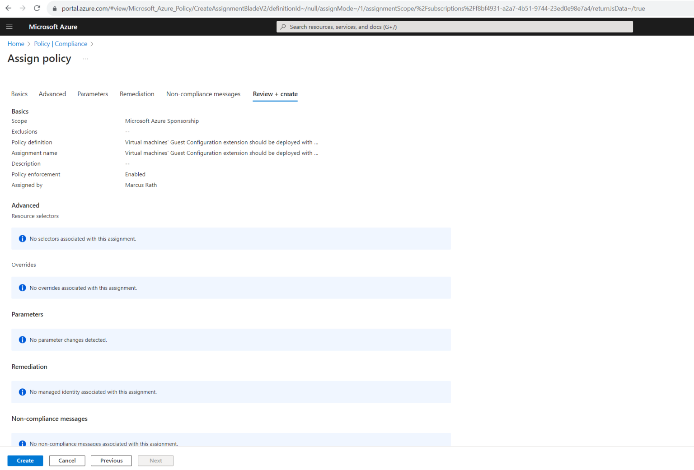The width and height of the screenshot is (694, 470).
Task: Open the Azure portal hamburger menu
Action: (x=9, y=27)
